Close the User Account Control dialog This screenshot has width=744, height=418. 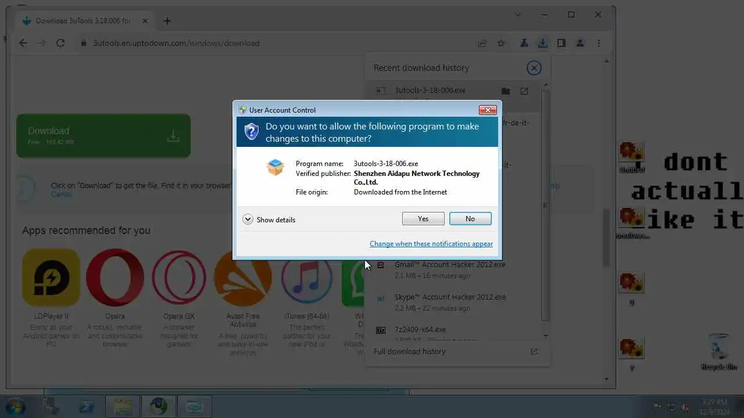(x=487, y=110)
